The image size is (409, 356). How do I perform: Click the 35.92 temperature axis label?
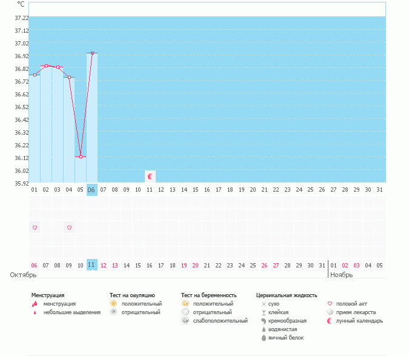click(21, 183)
